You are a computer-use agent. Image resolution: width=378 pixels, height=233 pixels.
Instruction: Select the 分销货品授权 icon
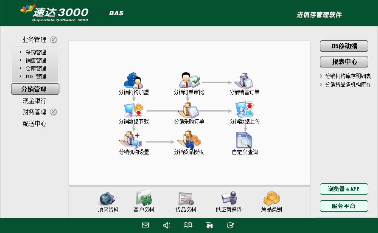coord(189,140)
